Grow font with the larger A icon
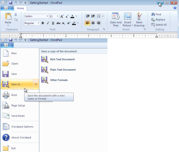179x152 pixels. point(62,16)
